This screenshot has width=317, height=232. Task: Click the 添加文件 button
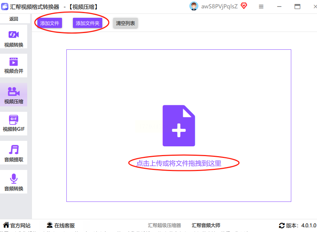[50, 23]
